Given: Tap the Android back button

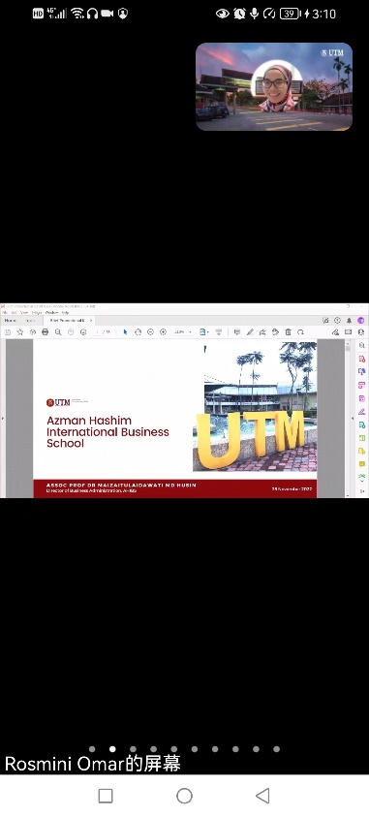Looking at the screenshot, I should 262,795.
